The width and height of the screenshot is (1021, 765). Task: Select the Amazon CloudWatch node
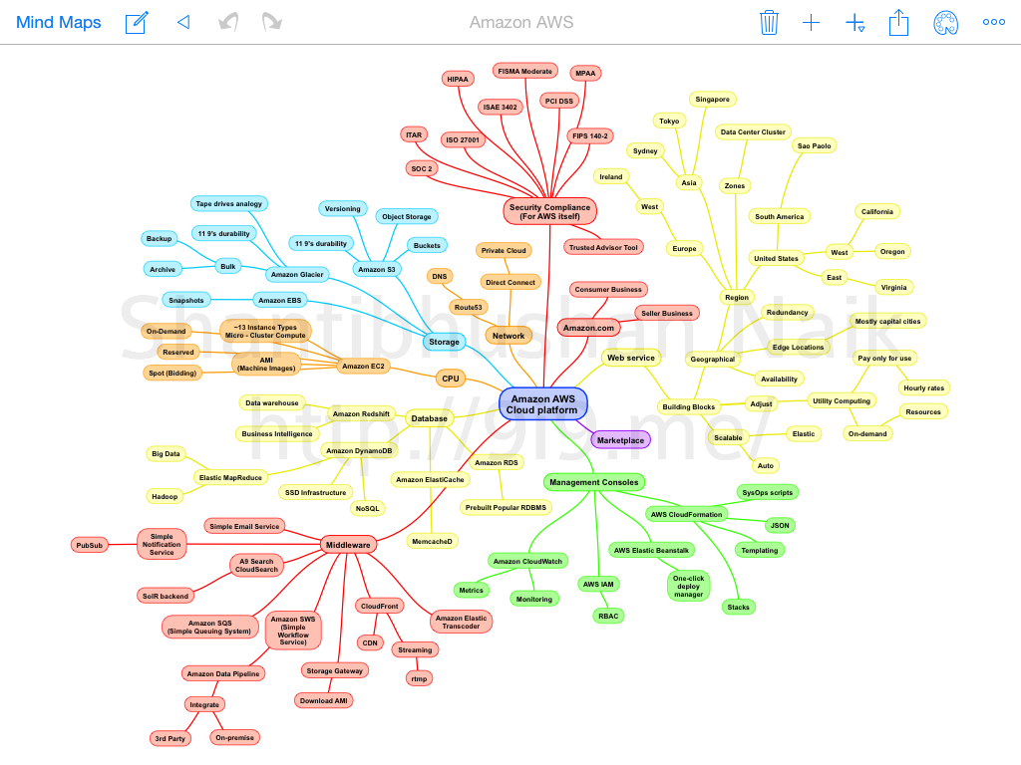527,561
